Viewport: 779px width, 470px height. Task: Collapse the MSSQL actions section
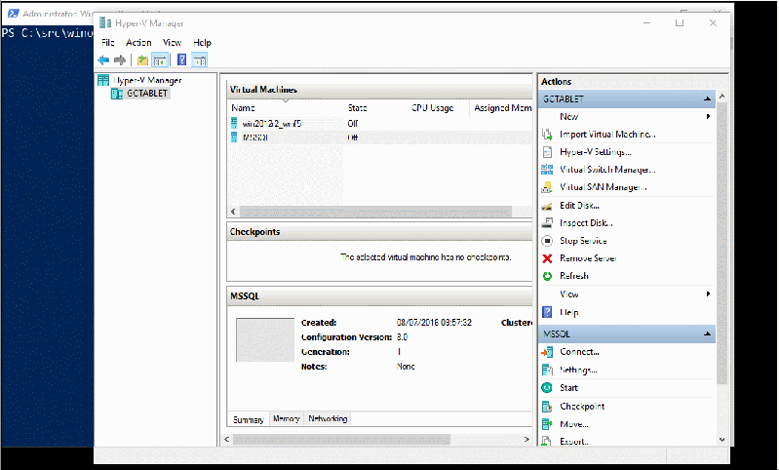coord(707,334)
